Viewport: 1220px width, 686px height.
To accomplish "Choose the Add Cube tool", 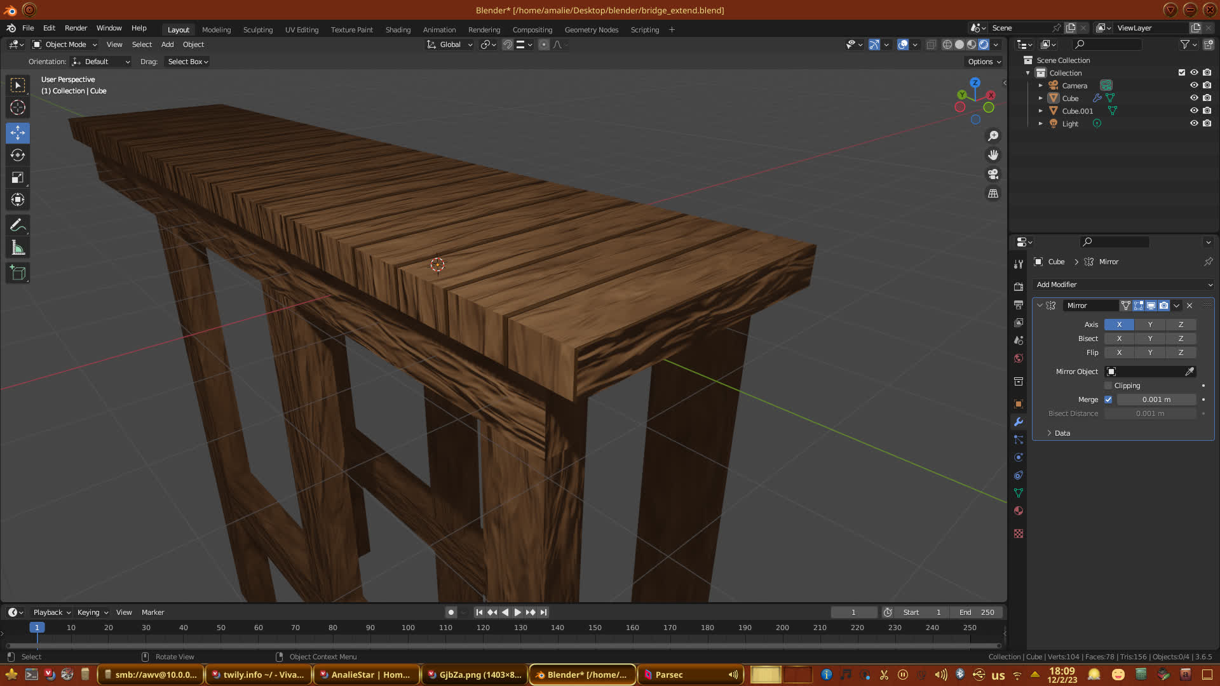I will (18, 273).
